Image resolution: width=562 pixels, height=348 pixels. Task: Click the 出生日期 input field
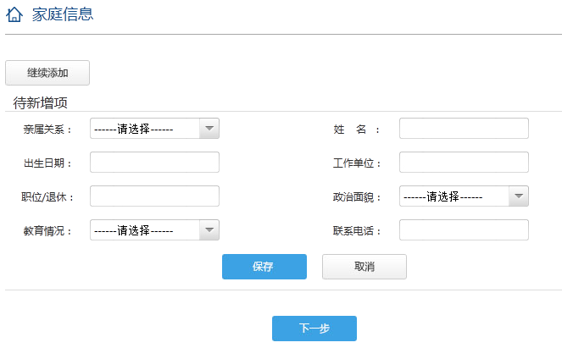point(154,163)
